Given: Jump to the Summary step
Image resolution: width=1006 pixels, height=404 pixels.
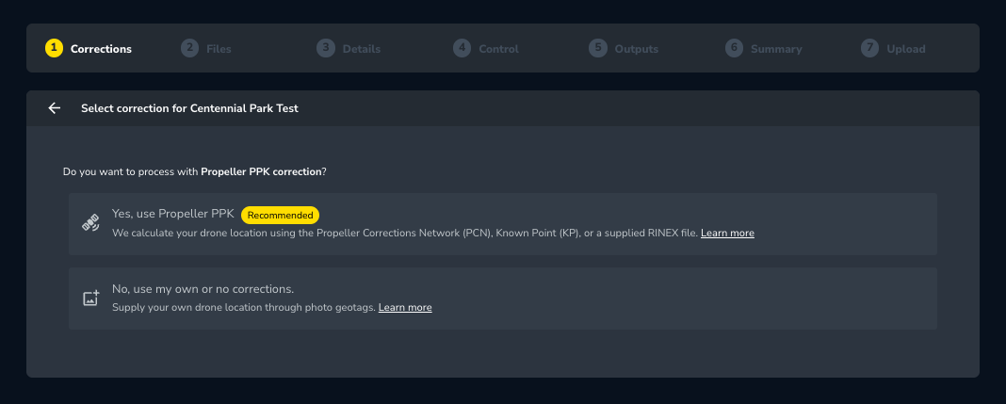Looking at the screenshot, I should click(x=764, y=49).
